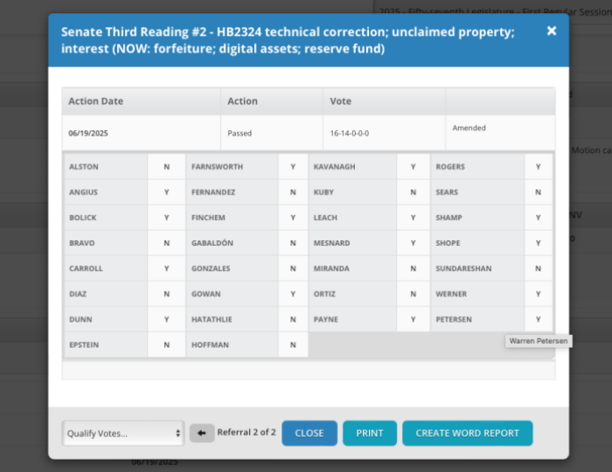Click the vote value for FARNSWORTH
612x472 pixels.
(x=293, y=167)
